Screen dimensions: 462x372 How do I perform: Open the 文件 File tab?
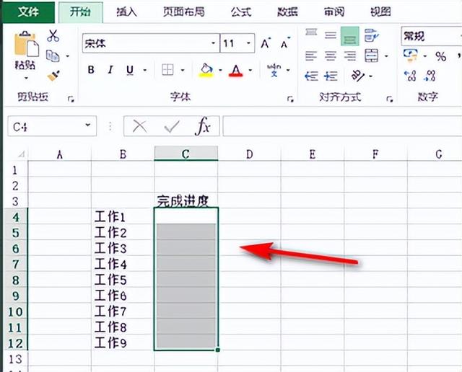(x=28, y=12)
